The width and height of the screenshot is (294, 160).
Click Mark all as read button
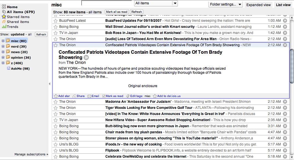[117, 12]
